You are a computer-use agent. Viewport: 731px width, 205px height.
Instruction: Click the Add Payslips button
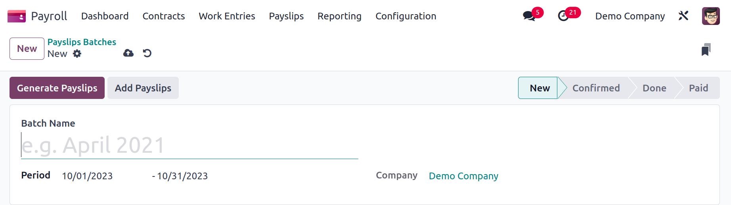[143, 88]
